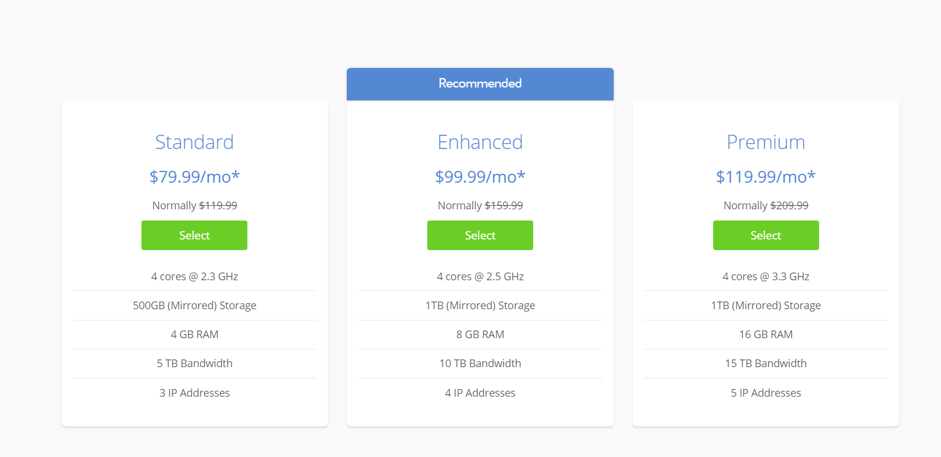Image resolution: width=941 pixels, height=457 pixels.
Task: Click the 4 cores @ 3.3 GHz row
Action: click(x=766, y=277)
